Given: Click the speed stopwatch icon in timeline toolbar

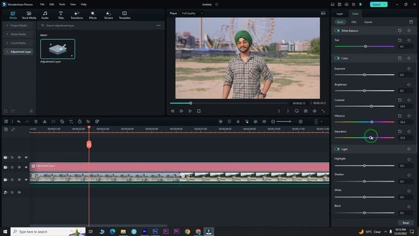Looking at the screenshot, I should click(x=80, y=121).
